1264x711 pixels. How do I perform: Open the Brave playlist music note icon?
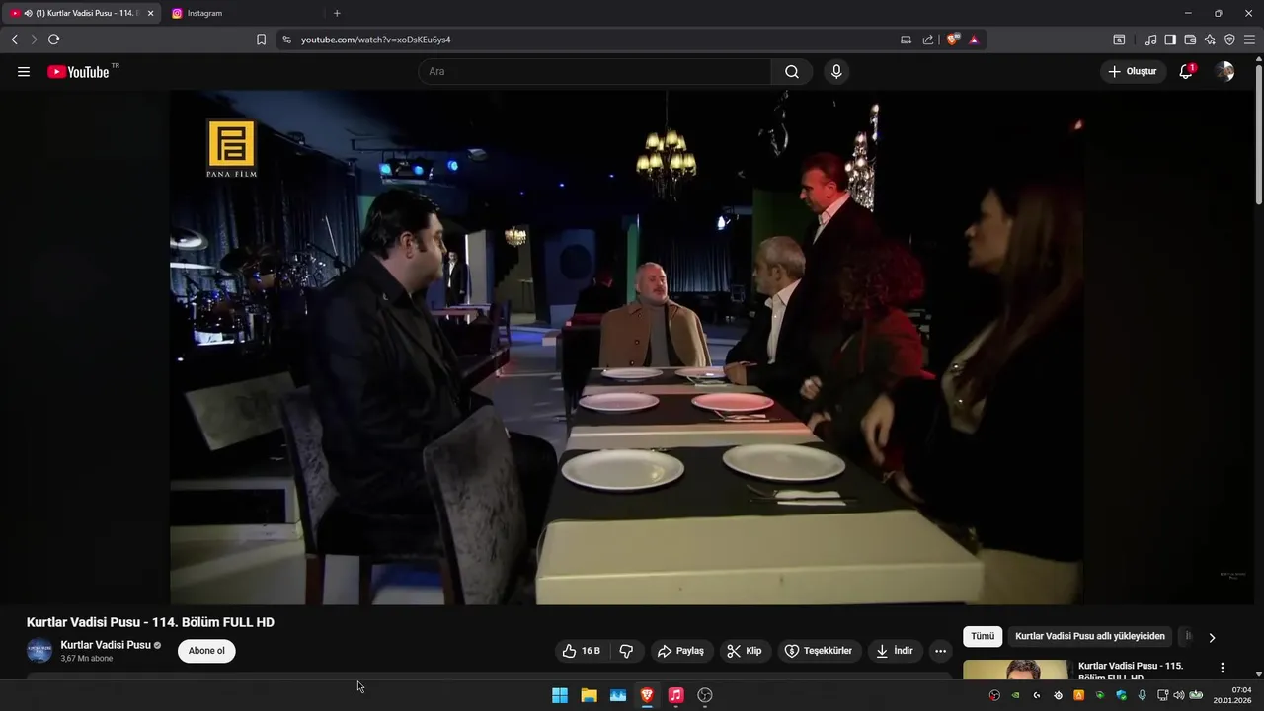point(1150,39)
